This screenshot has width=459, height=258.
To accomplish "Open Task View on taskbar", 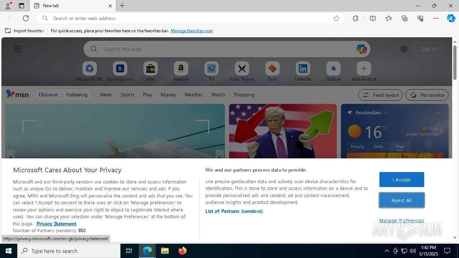I will tap(129, 251).
